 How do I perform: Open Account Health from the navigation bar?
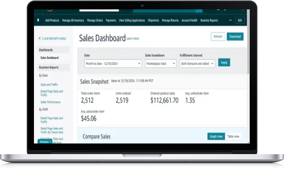tap(189, 20)
